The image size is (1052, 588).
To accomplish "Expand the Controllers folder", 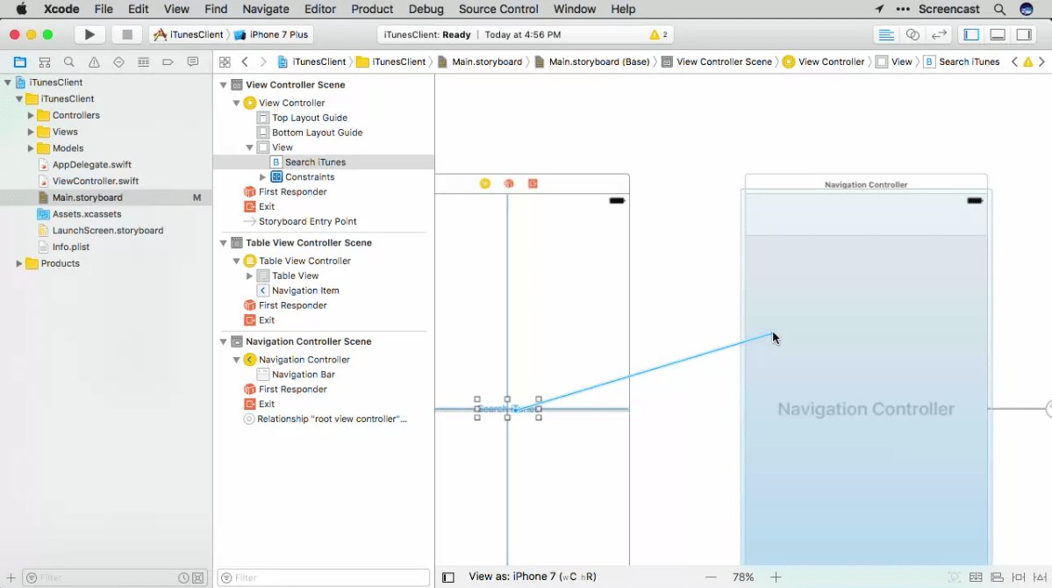I will tap(30, 116).
